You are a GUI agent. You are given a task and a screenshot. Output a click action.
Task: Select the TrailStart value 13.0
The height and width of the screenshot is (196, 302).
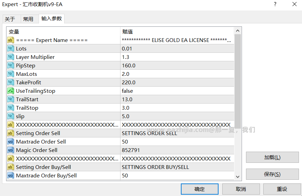click(127, 99)
